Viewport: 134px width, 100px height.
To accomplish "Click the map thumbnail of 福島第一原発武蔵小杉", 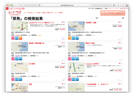I will [20, 47].
